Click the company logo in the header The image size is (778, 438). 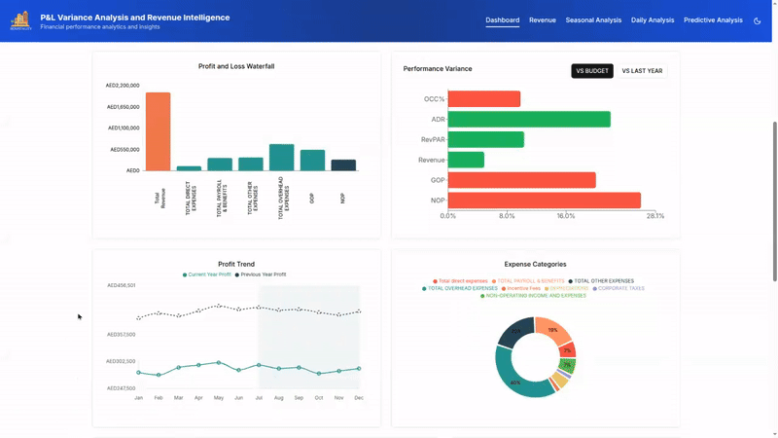pos(20,20)
